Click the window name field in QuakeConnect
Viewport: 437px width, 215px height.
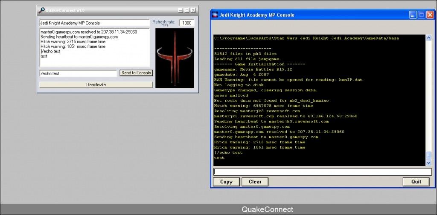click(94, 23)
